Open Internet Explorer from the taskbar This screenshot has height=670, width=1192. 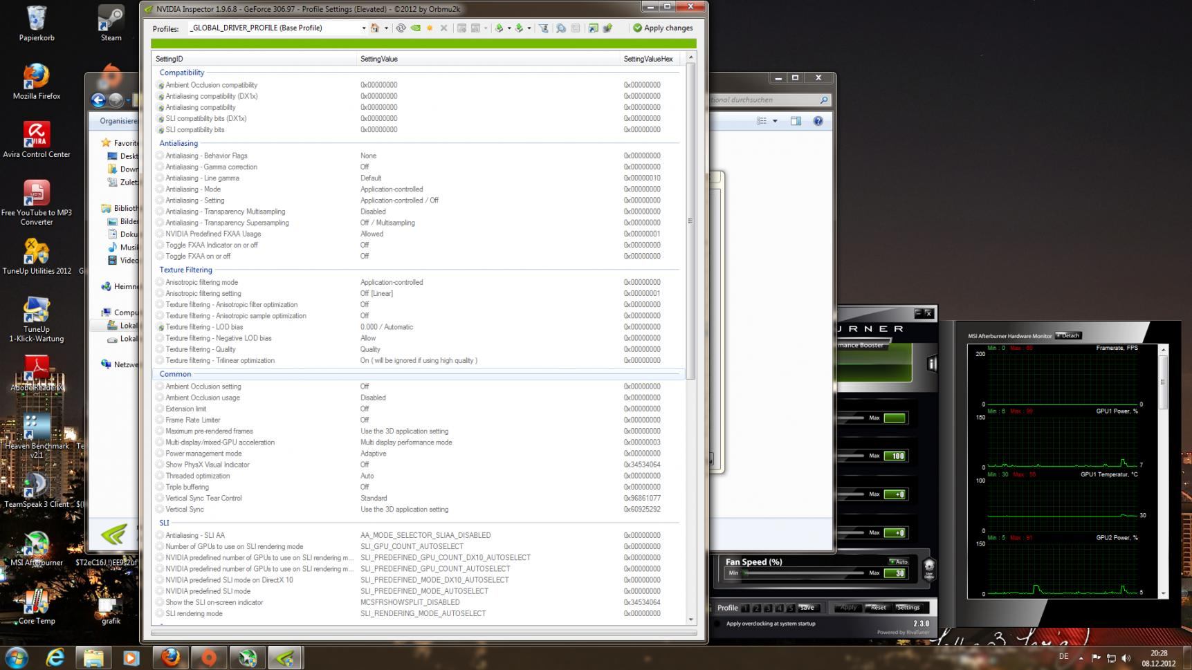pyautogui.click(x=55, y=658)
